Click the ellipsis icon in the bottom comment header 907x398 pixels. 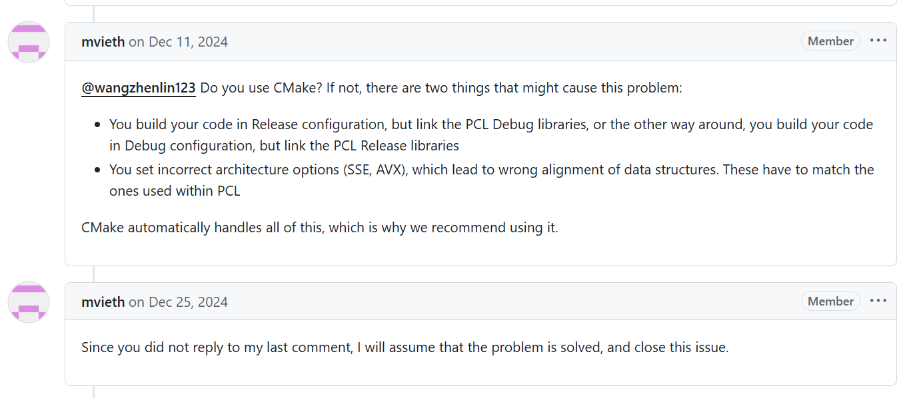point(878,301)
